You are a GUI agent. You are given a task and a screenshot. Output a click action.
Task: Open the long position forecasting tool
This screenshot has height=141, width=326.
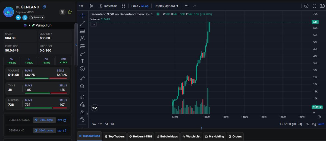(82, 46)
